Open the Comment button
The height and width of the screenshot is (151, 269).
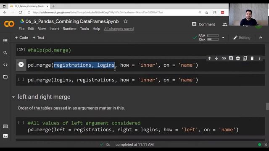203,24
